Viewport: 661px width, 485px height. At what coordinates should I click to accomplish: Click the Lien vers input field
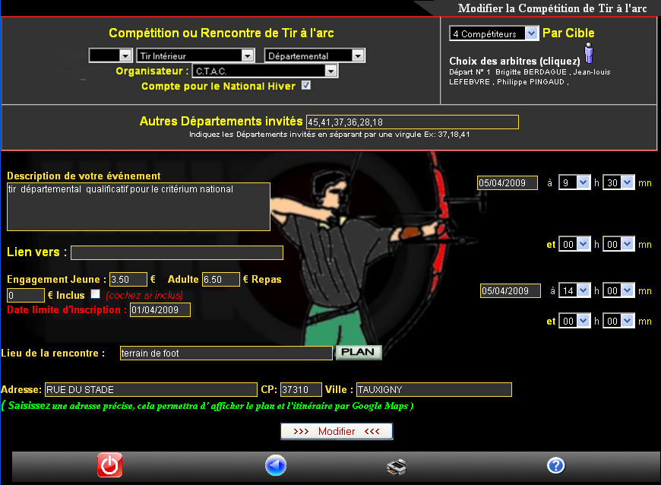[x=176, y=252]
